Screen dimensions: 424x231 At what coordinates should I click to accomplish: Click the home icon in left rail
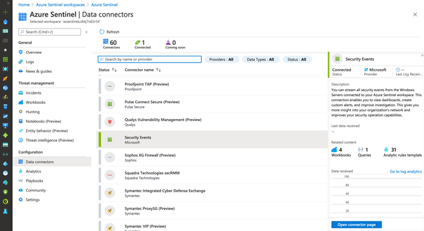6,22
